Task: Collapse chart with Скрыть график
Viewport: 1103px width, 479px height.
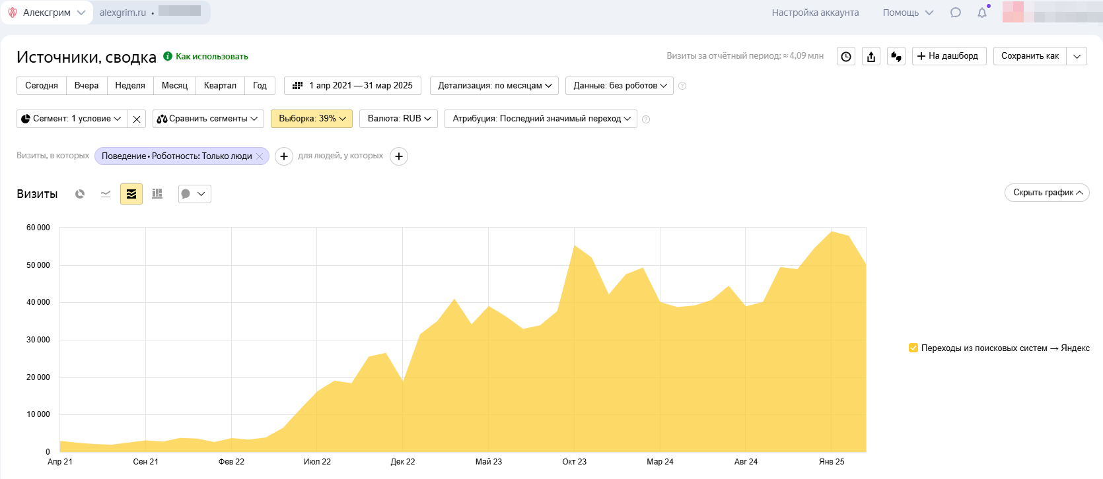Action: click(1047, 193)
